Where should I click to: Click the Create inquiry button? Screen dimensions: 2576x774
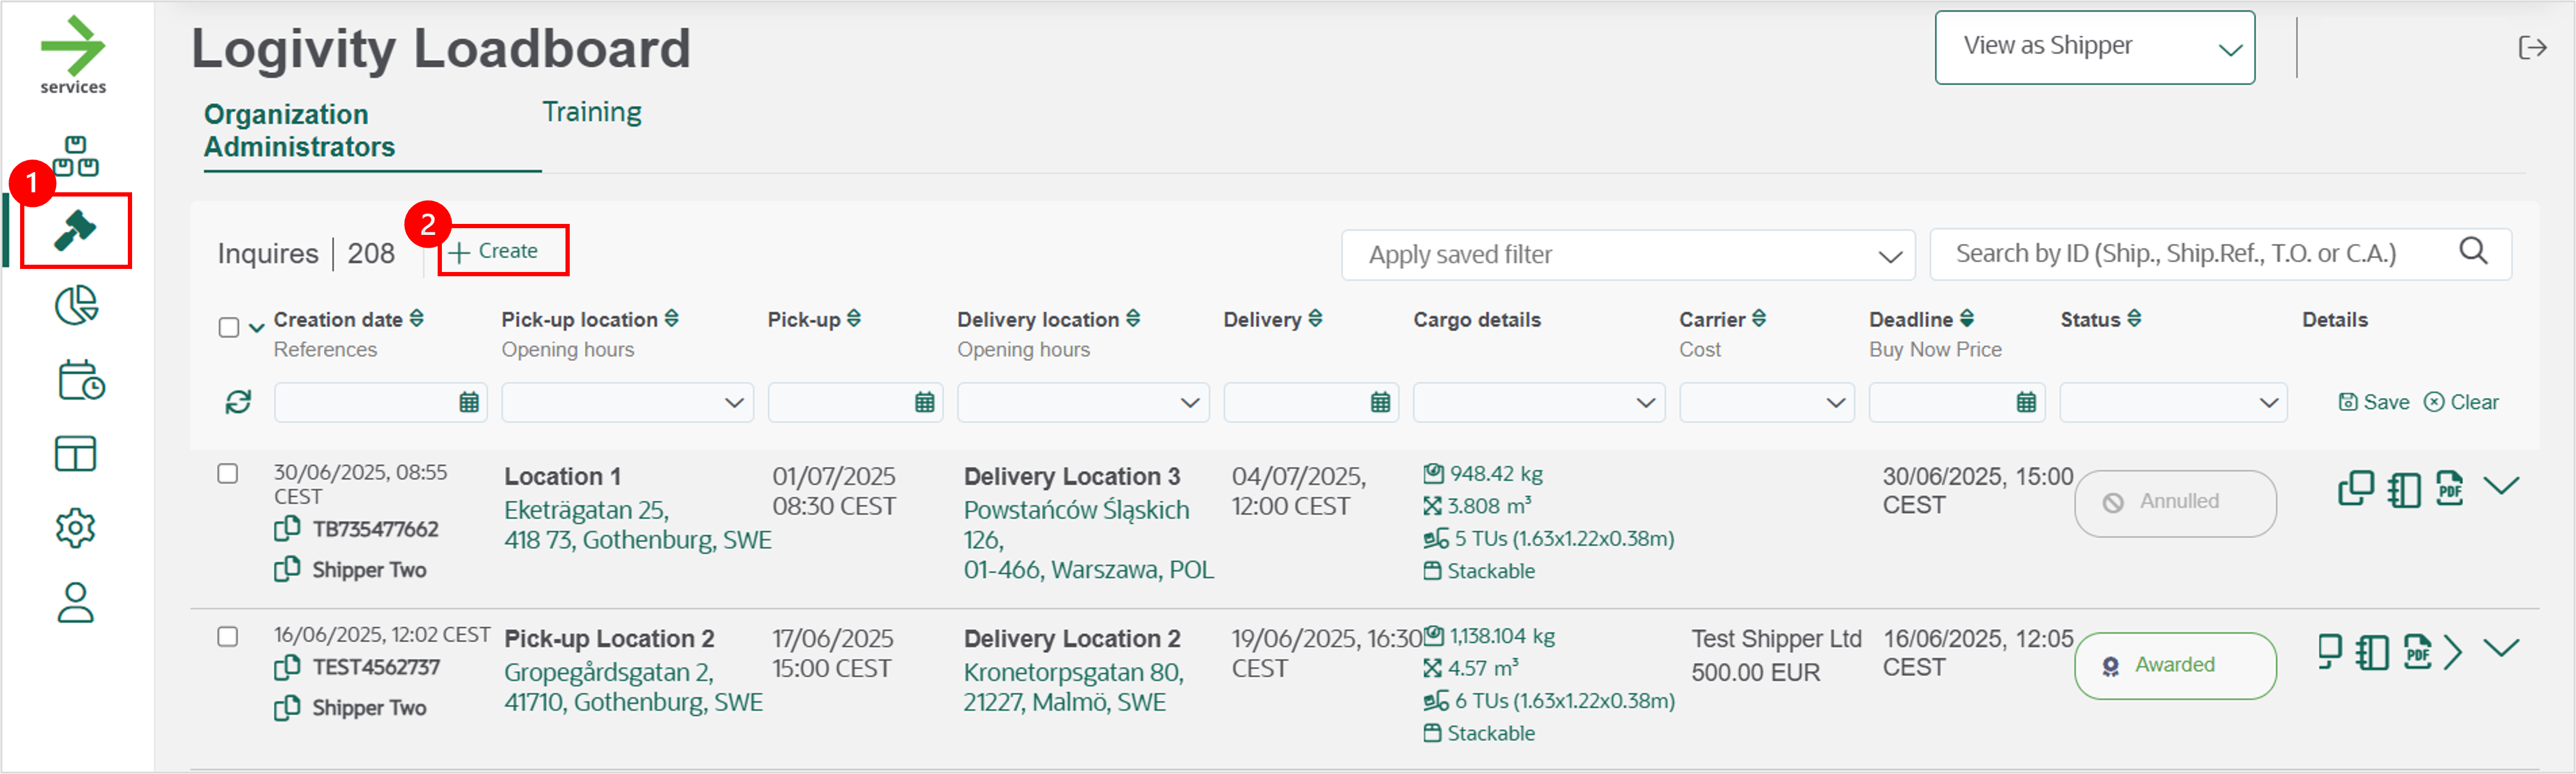(493, 251)
